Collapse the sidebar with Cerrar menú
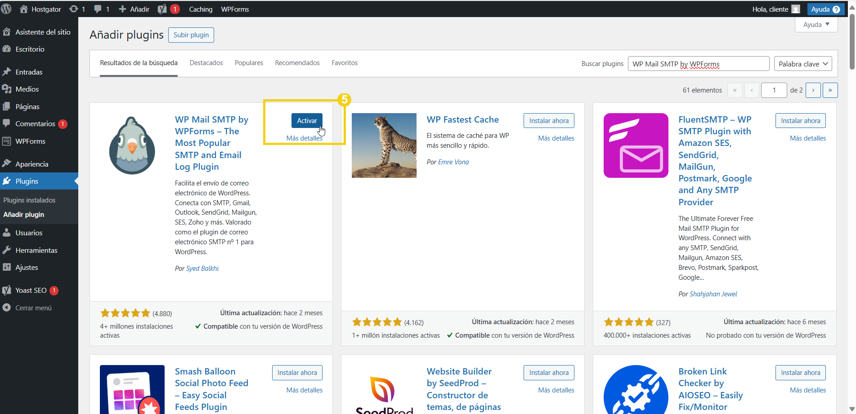The width and height of the screenshot is (856, 414). [x=39, y=308]
